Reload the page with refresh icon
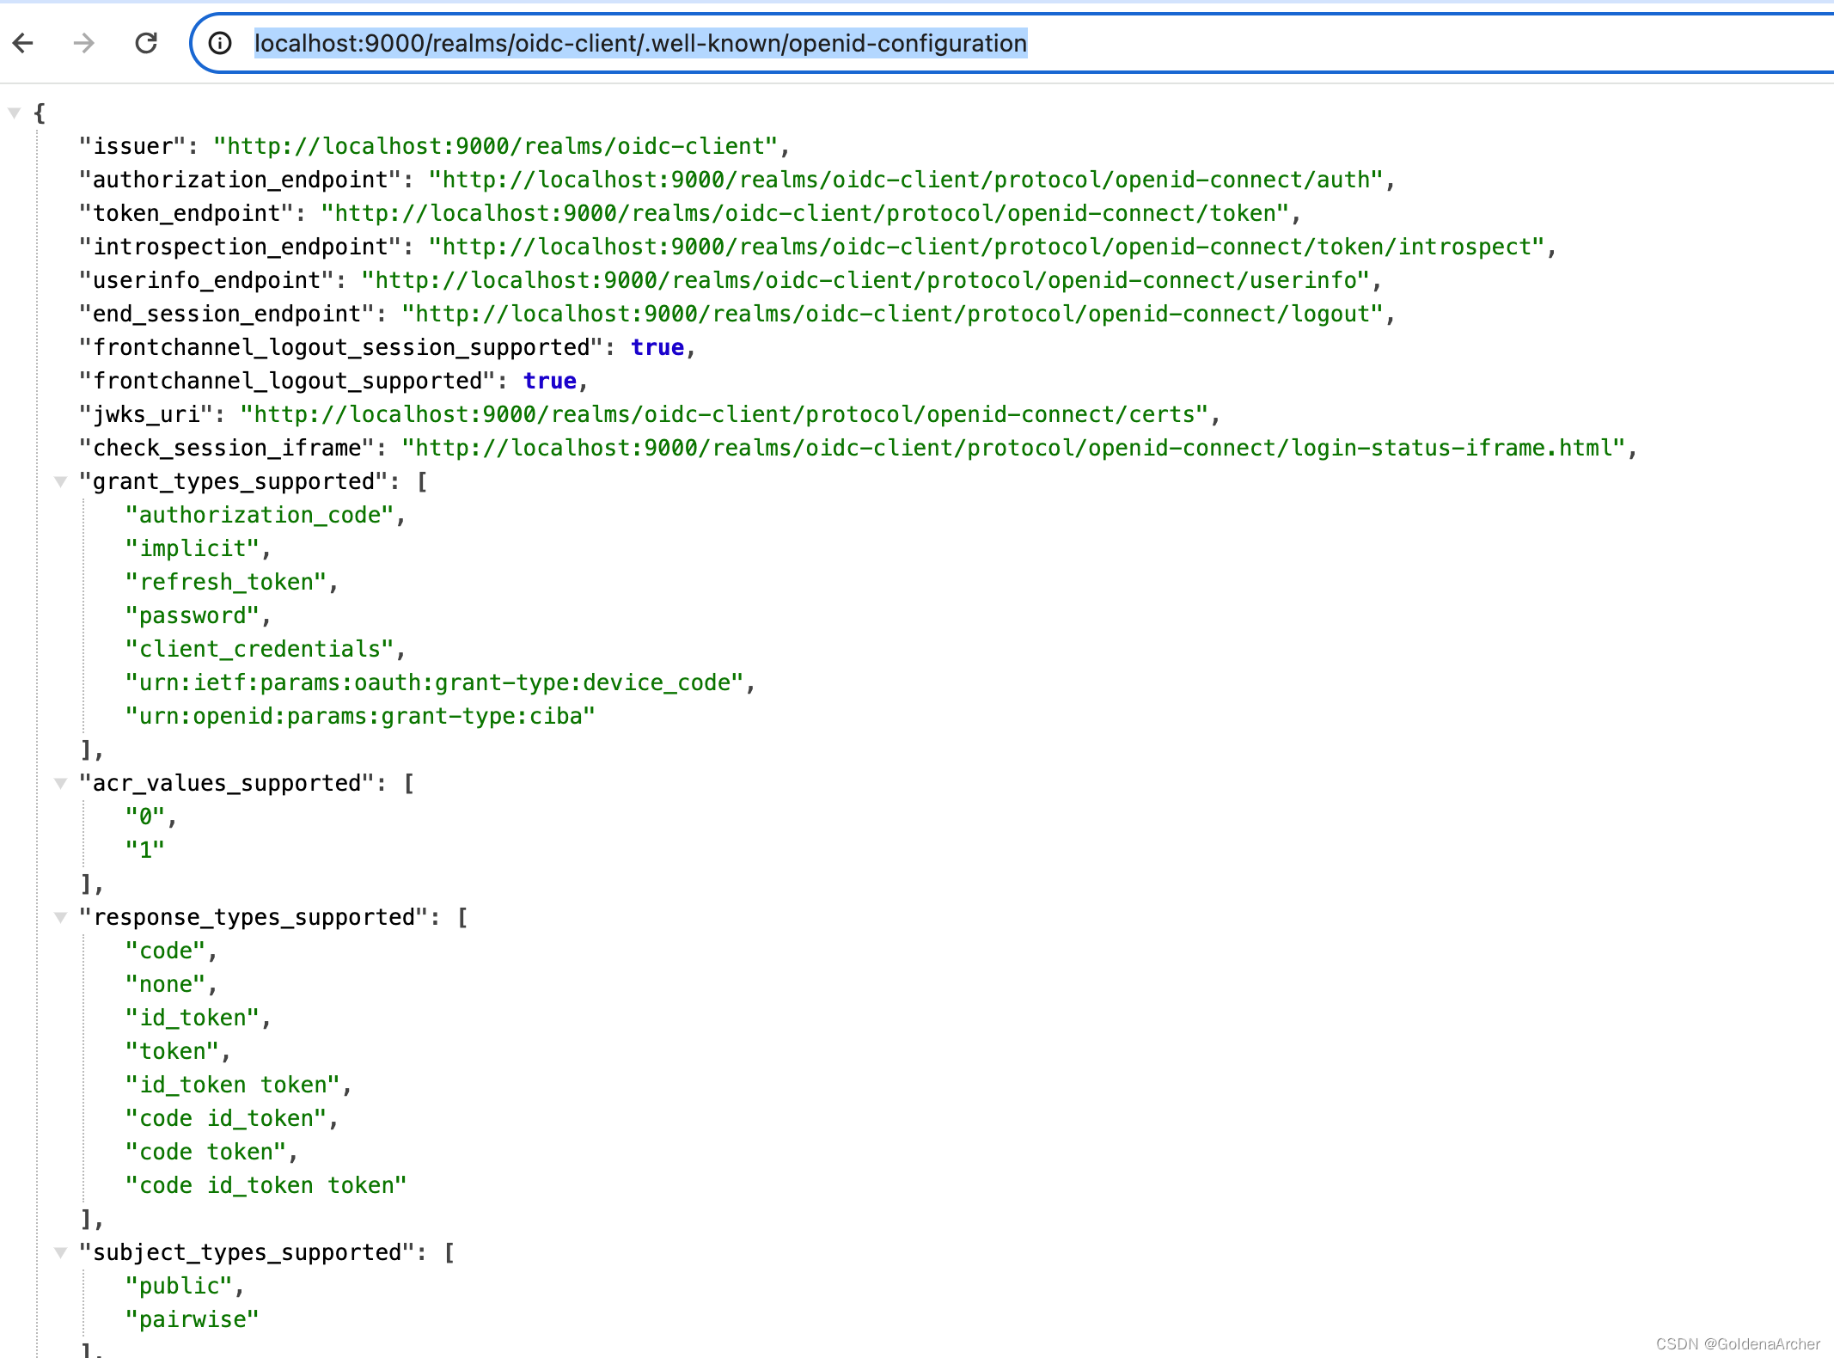 click(146, 43)
